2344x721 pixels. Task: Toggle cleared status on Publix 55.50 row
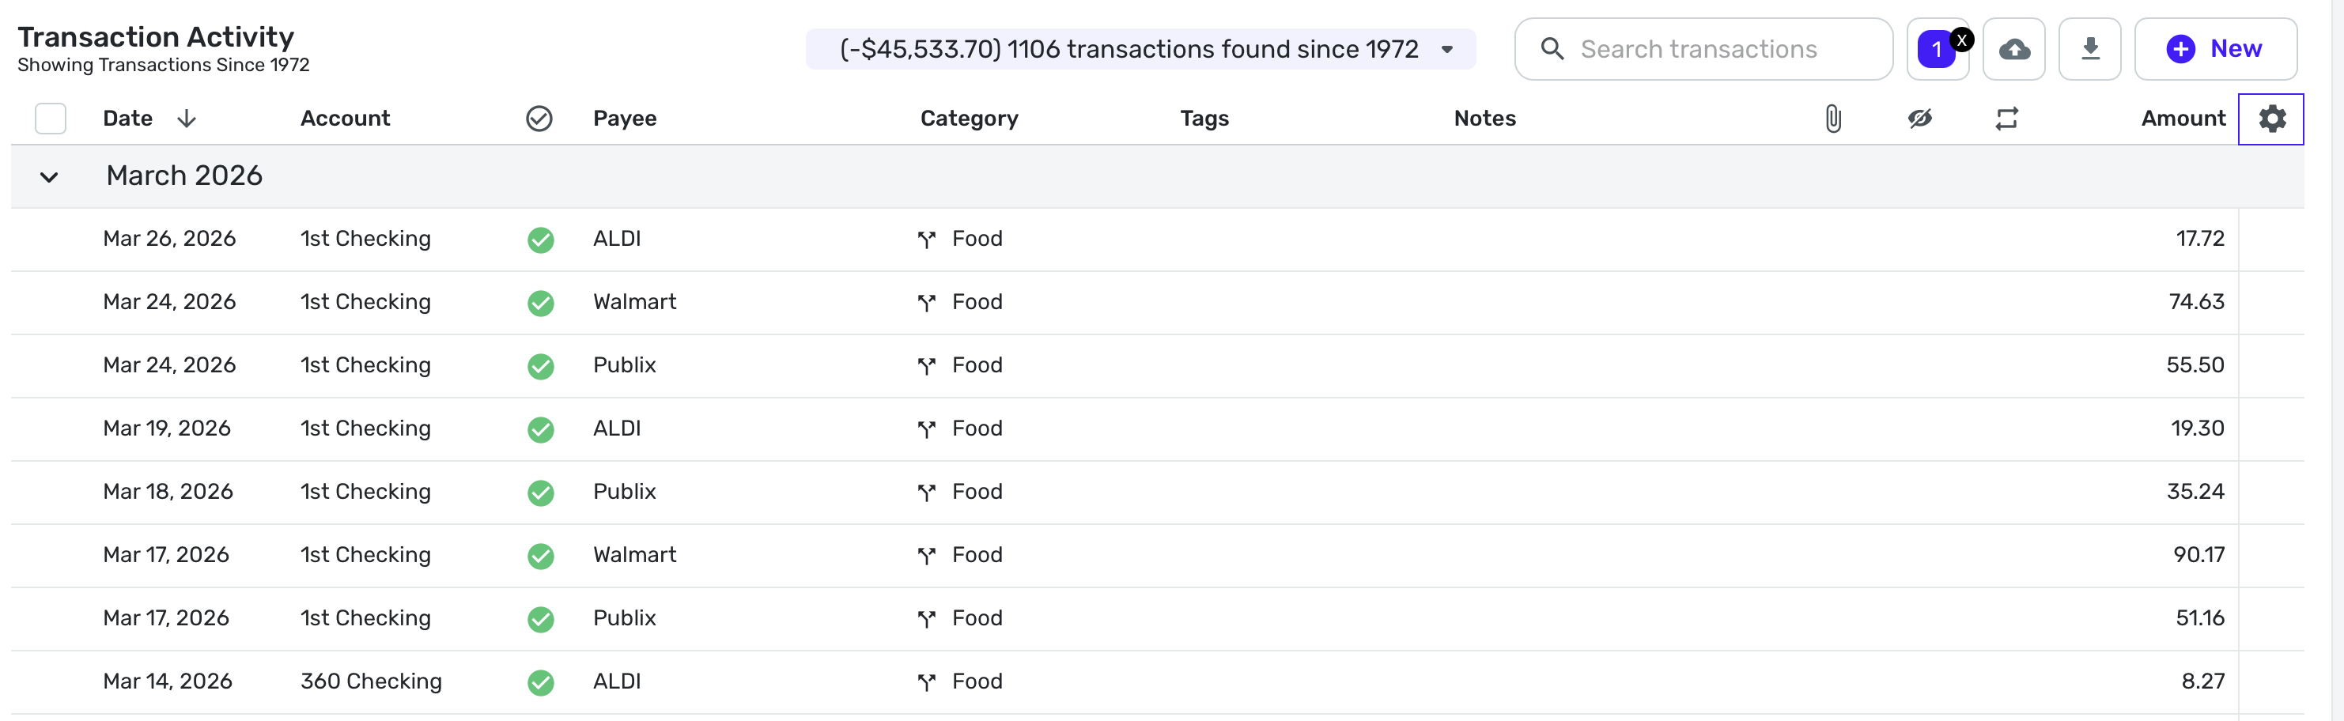[x=540, y=366]
